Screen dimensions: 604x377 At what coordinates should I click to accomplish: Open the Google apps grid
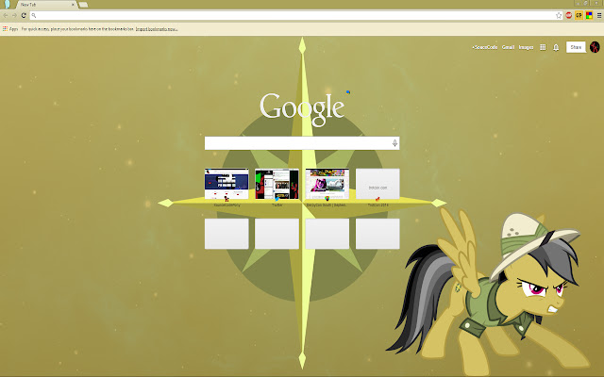(x=543, y=47)
